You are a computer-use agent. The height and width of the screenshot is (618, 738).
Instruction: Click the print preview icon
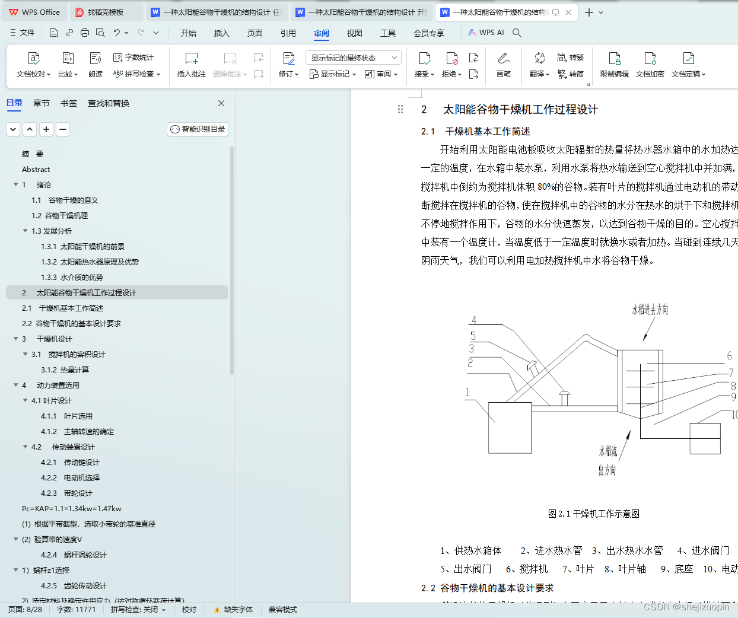100,33
